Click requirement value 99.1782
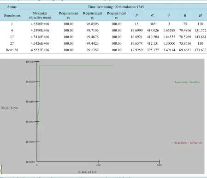 pos(93,50)
